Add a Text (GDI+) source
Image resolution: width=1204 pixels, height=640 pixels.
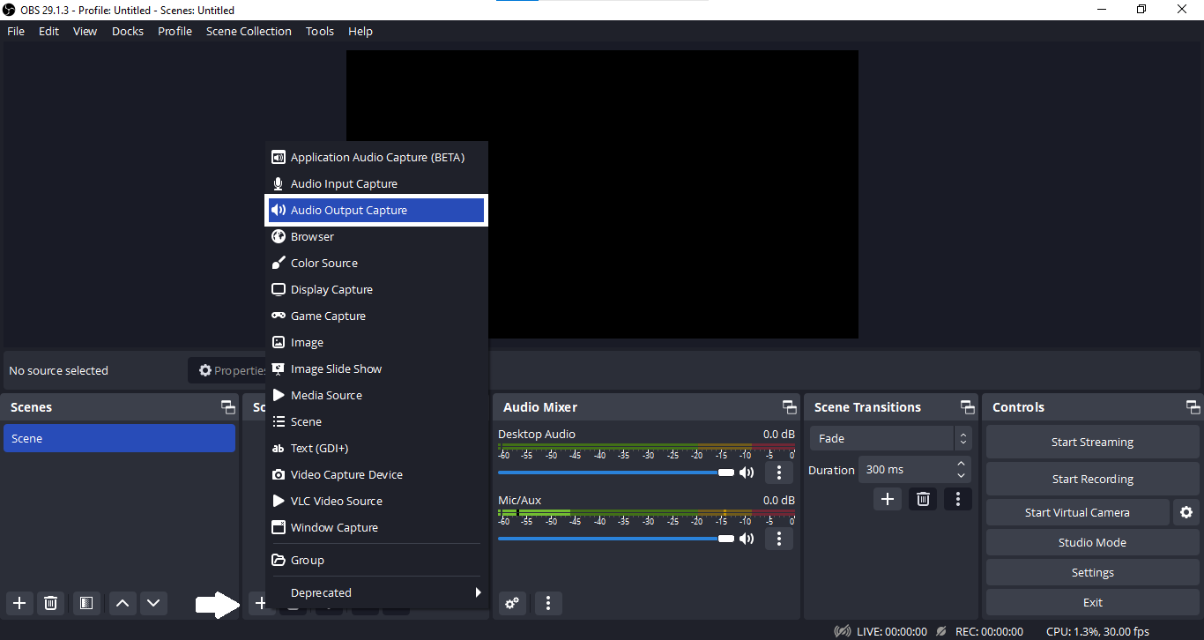[x=376, y=448]
